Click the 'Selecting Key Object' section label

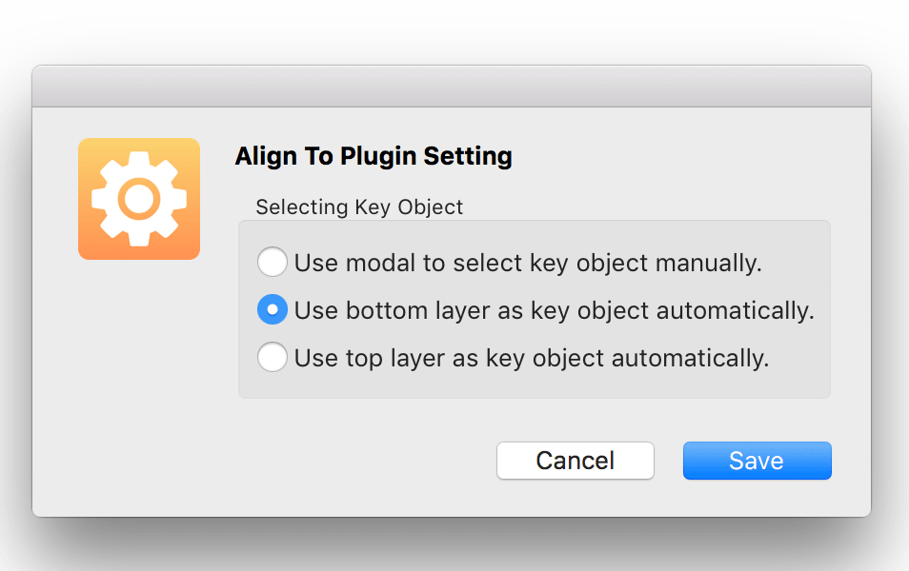[x=358, y=207]
